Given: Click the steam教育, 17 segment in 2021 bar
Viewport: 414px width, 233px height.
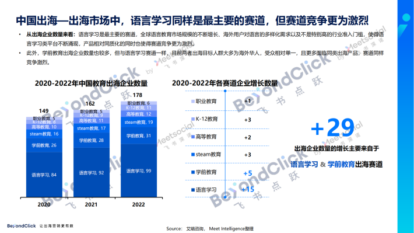Looking at the screenshot, I should tap(92, 128).
